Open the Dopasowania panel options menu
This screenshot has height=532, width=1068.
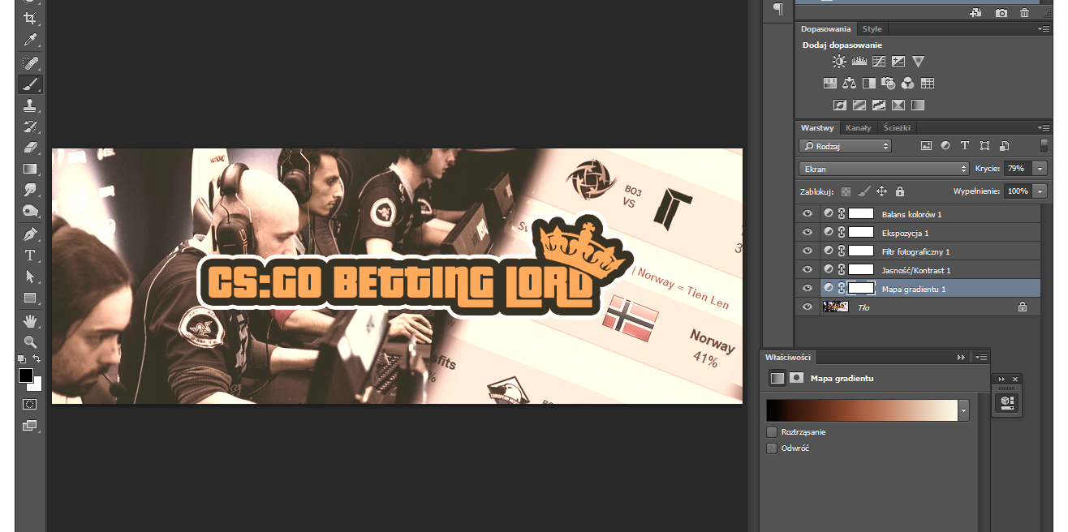(1044, 28)
